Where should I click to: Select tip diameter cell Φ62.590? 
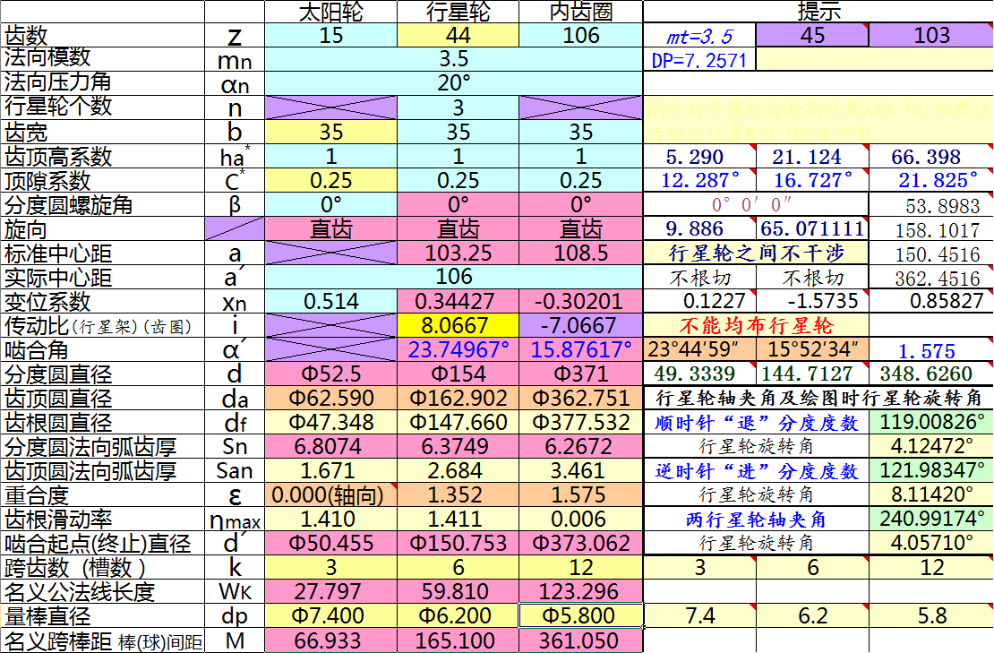point(331,398)
